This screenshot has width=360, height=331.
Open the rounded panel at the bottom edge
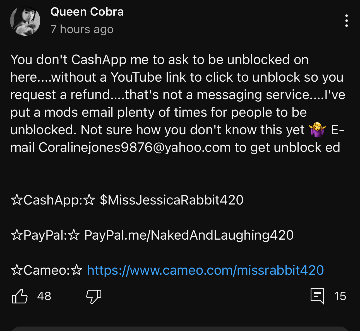pos(180,329)
